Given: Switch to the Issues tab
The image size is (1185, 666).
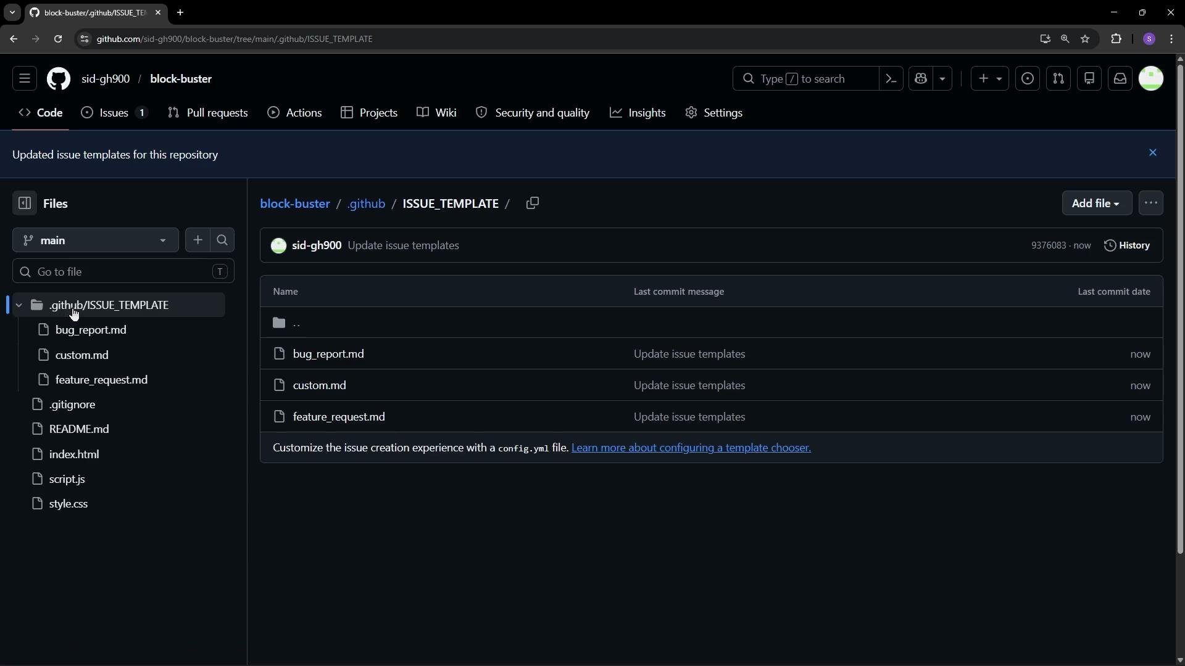Looking at the screenshot, I should [115, 113].
